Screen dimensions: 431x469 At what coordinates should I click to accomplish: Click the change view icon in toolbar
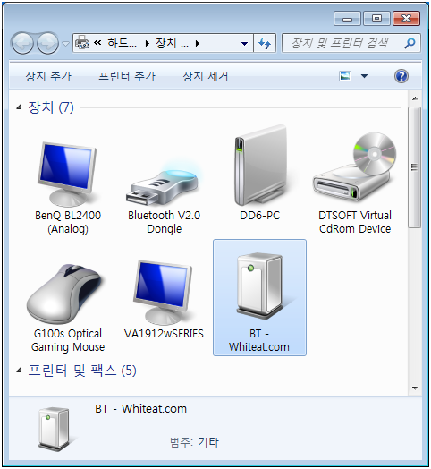(x=345, y=76)
